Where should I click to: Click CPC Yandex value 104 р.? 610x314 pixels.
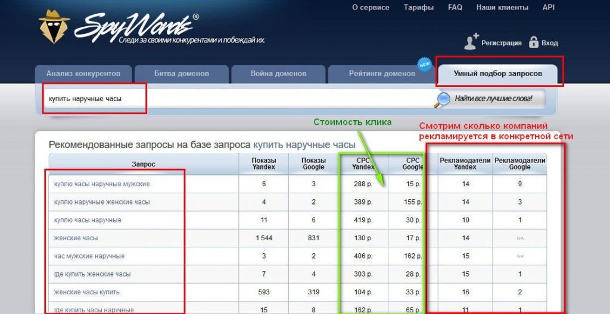point(363,292)
